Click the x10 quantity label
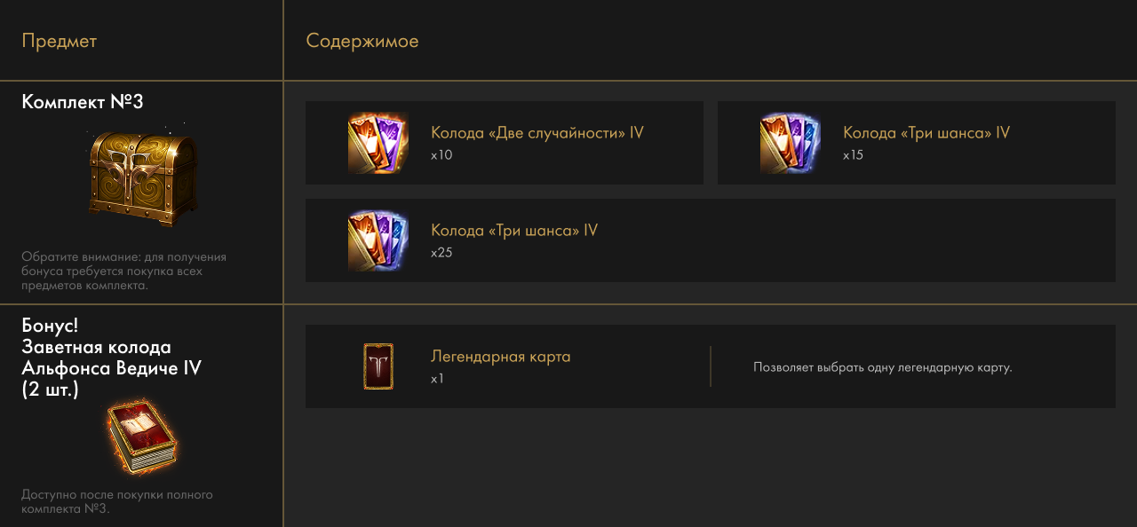Screen dimensions: 1137x527 (x=441, y=155)
